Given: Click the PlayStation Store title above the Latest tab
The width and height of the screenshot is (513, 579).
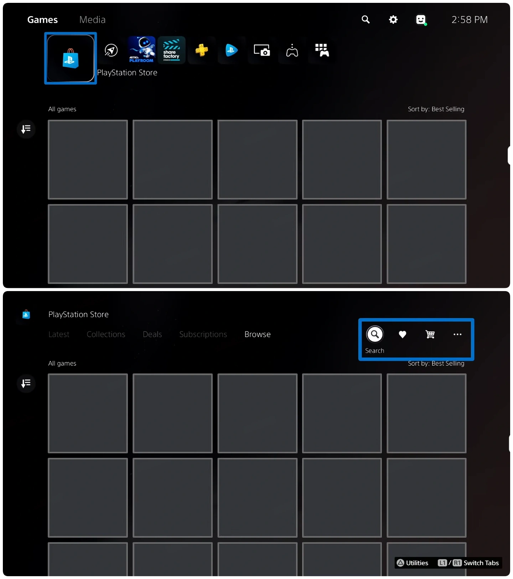Looking at the screenshot, I should 78,314.
